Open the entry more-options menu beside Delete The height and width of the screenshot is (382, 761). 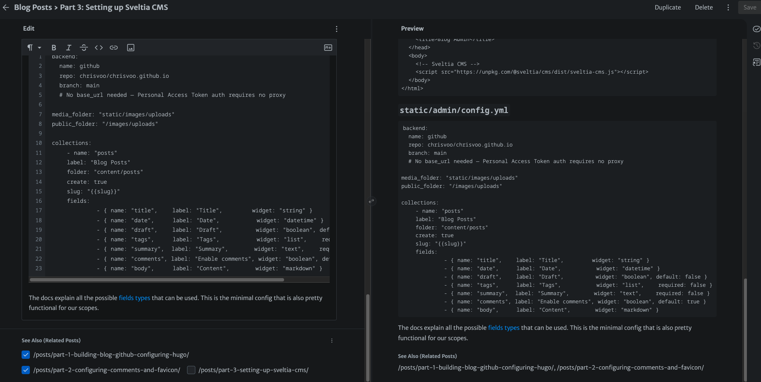point(728,7)
